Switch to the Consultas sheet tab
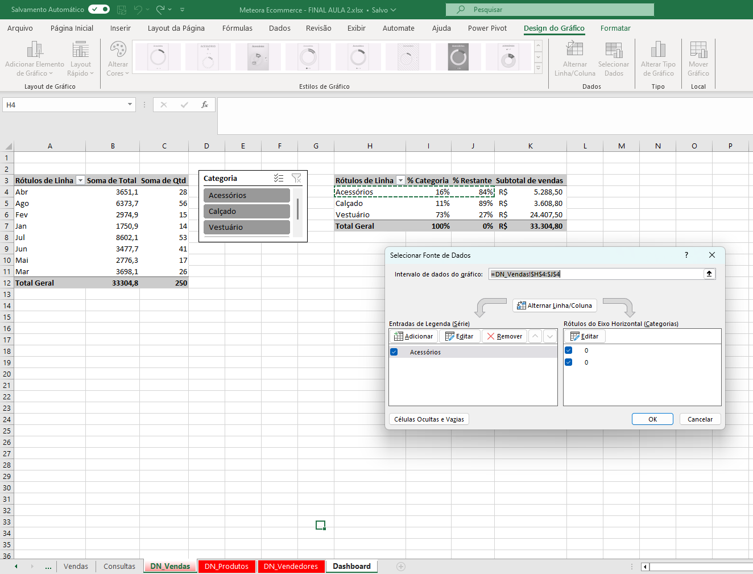Viewport: 753px width, 574px height. [119, 566]
